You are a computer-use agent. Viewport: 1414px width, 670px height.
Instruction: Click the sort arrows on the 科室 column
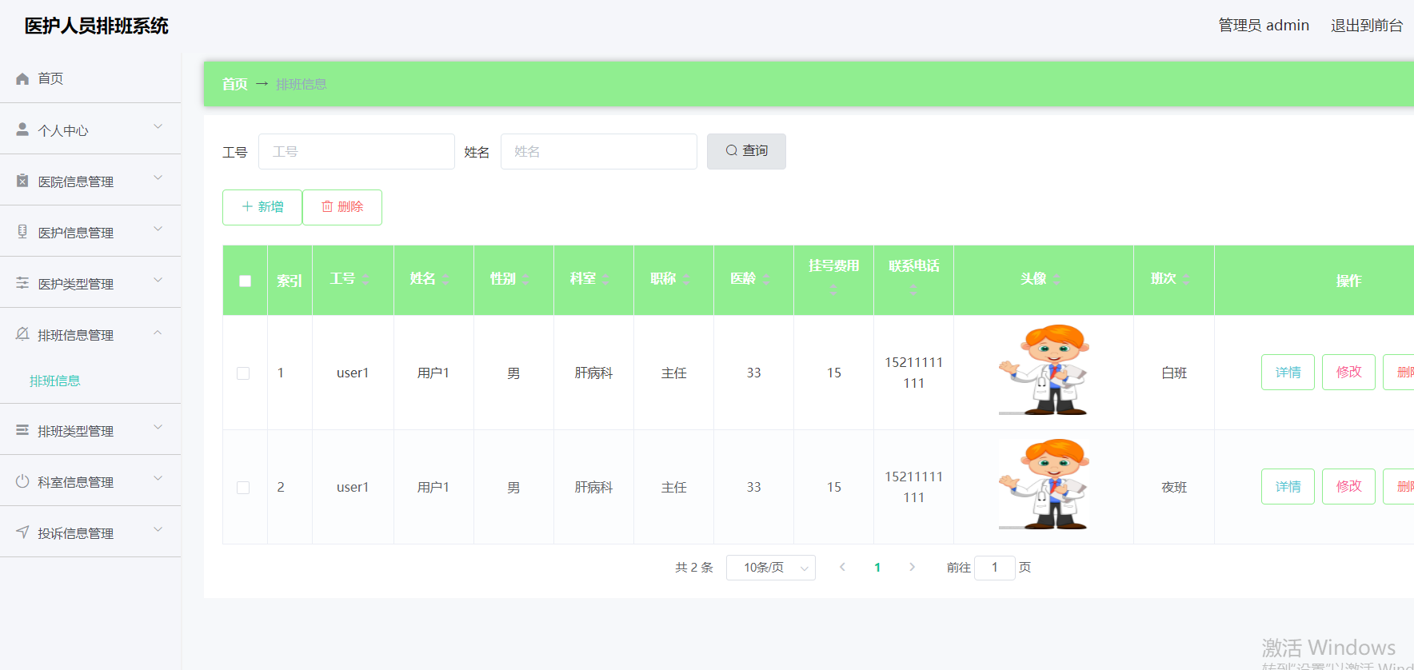click(x=605, y=279)
